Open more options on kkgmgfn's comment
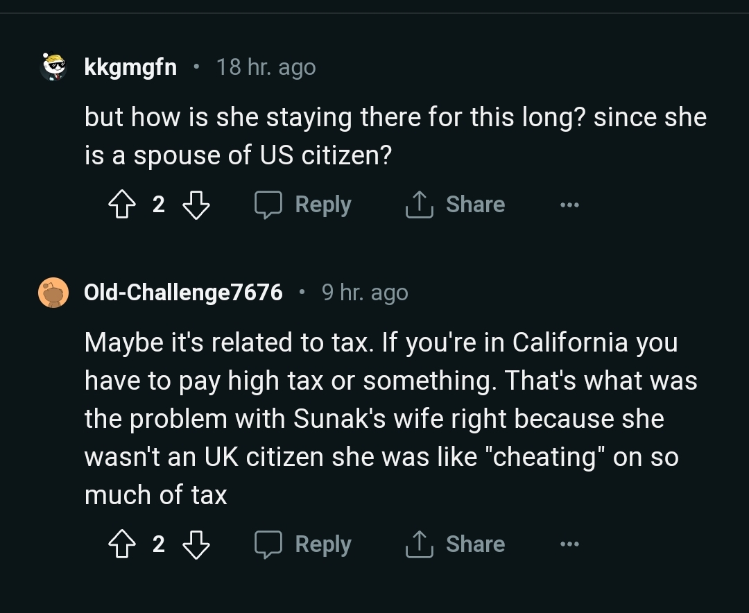 click(569, 205)
